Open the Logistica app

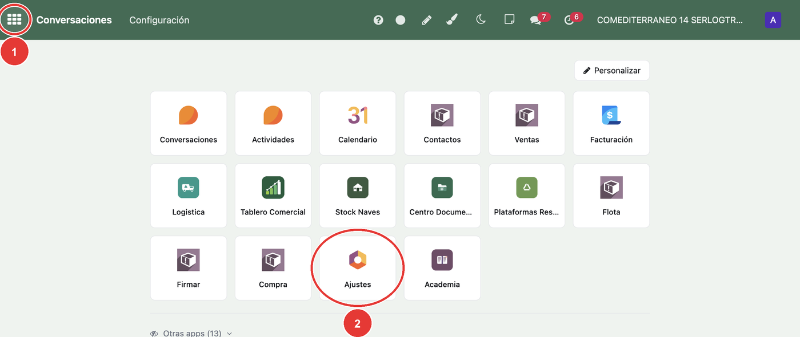click(189, 196)
